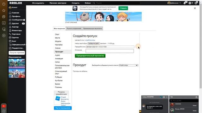The height and width of the screenshot is (113, 202).
Task: Open the media player icon in browser sidebar
Action: point(4,35)
